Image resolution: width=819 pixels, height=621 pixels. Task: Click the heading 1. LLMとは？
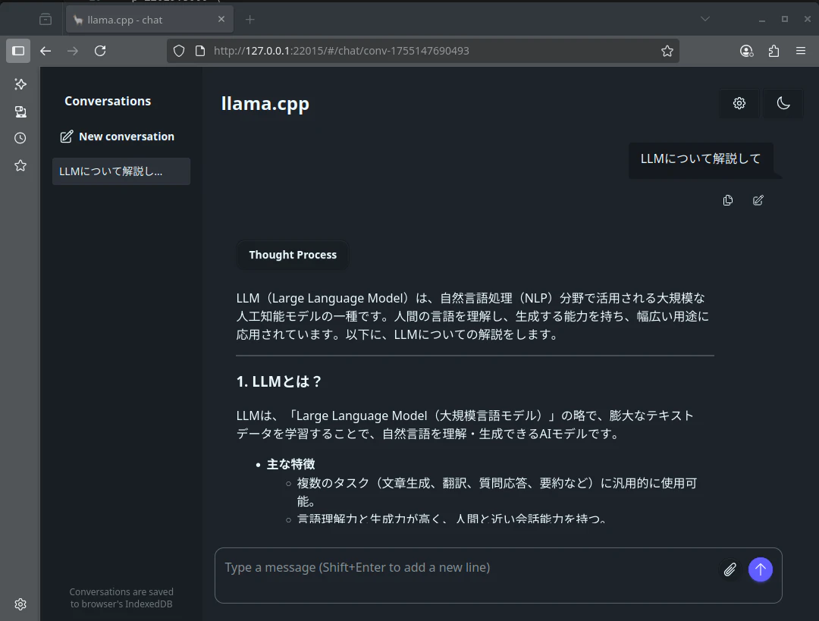click(279, 382)
